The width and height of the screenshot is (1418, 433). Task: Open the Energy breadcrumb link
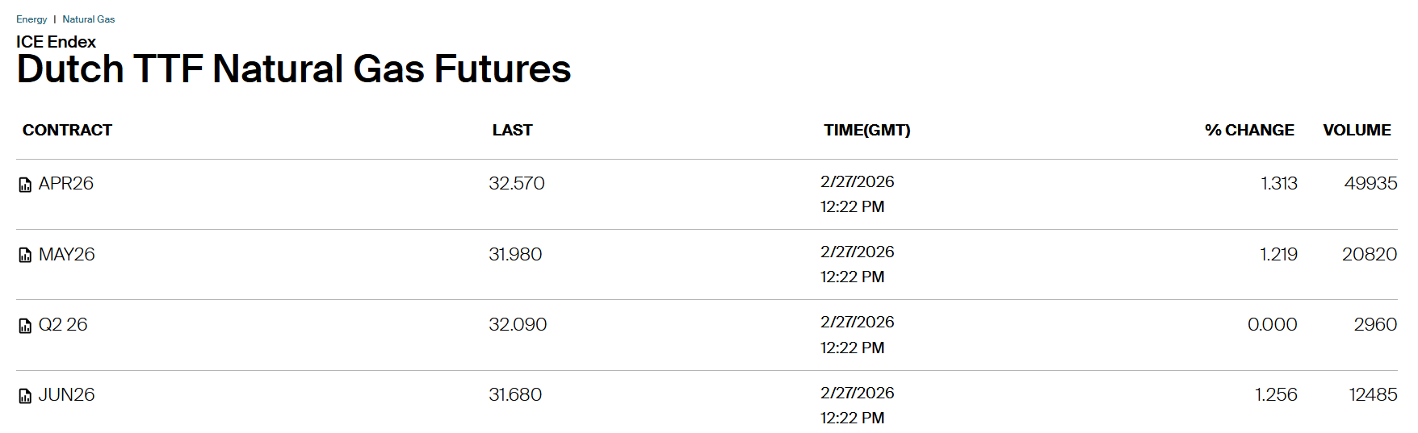31,19
